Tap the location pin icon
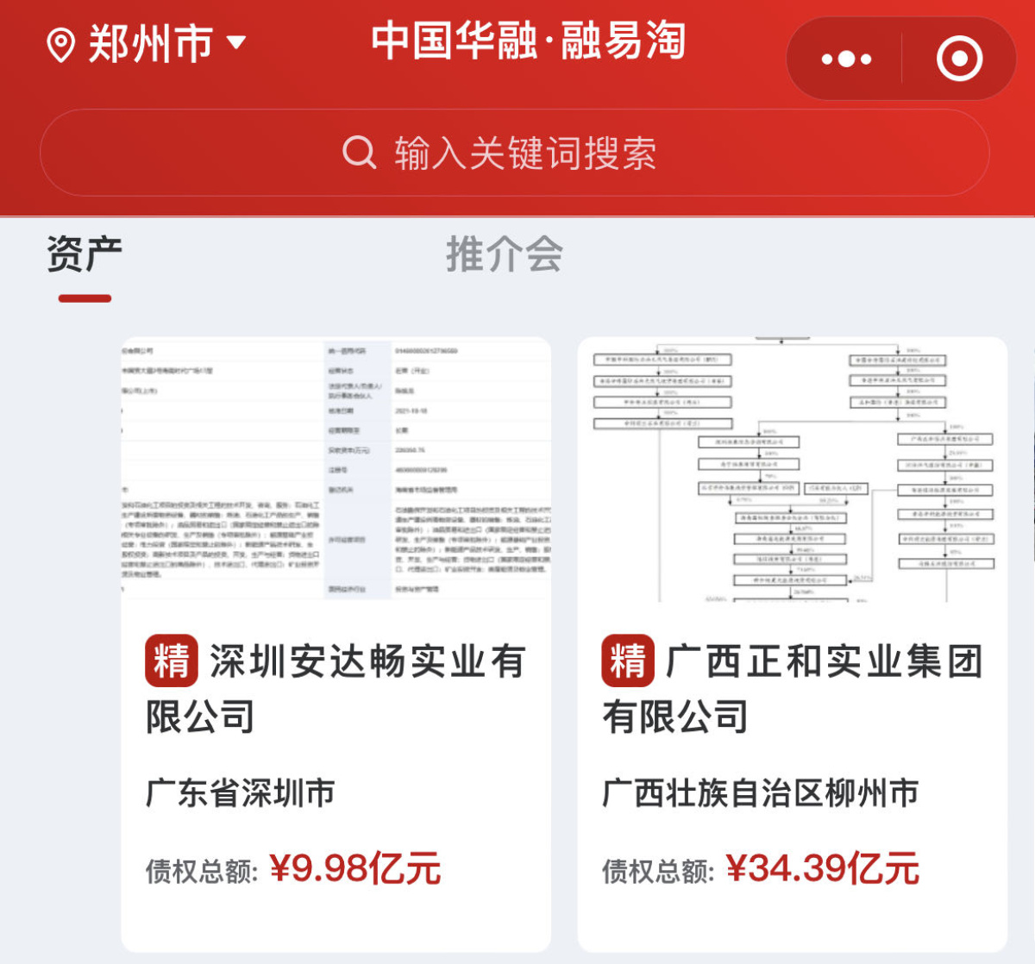The image size is (1035, 964). [x=60, y=44]
